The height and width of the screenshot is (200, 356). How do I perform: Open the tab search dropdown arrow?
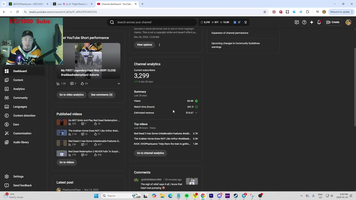4,4
